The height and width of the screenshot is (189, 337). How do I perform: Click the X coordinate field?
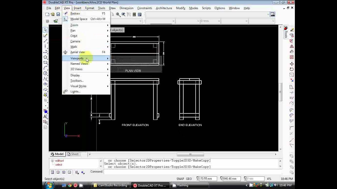(x=208, y=179)
